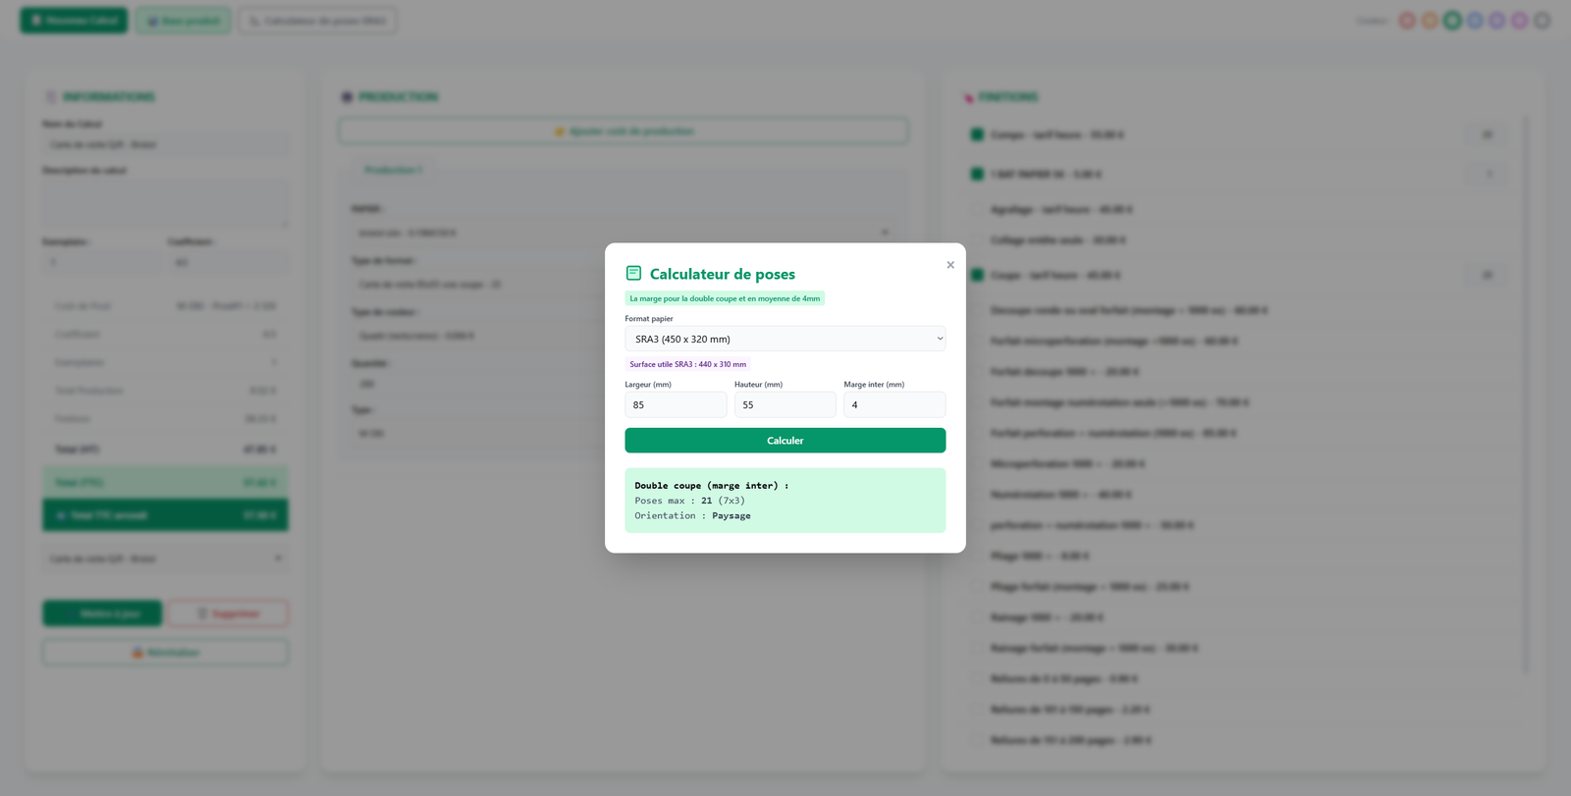Close the Calculateur de poses dialog
This screenshot has height=796, width=1571.
949,265
